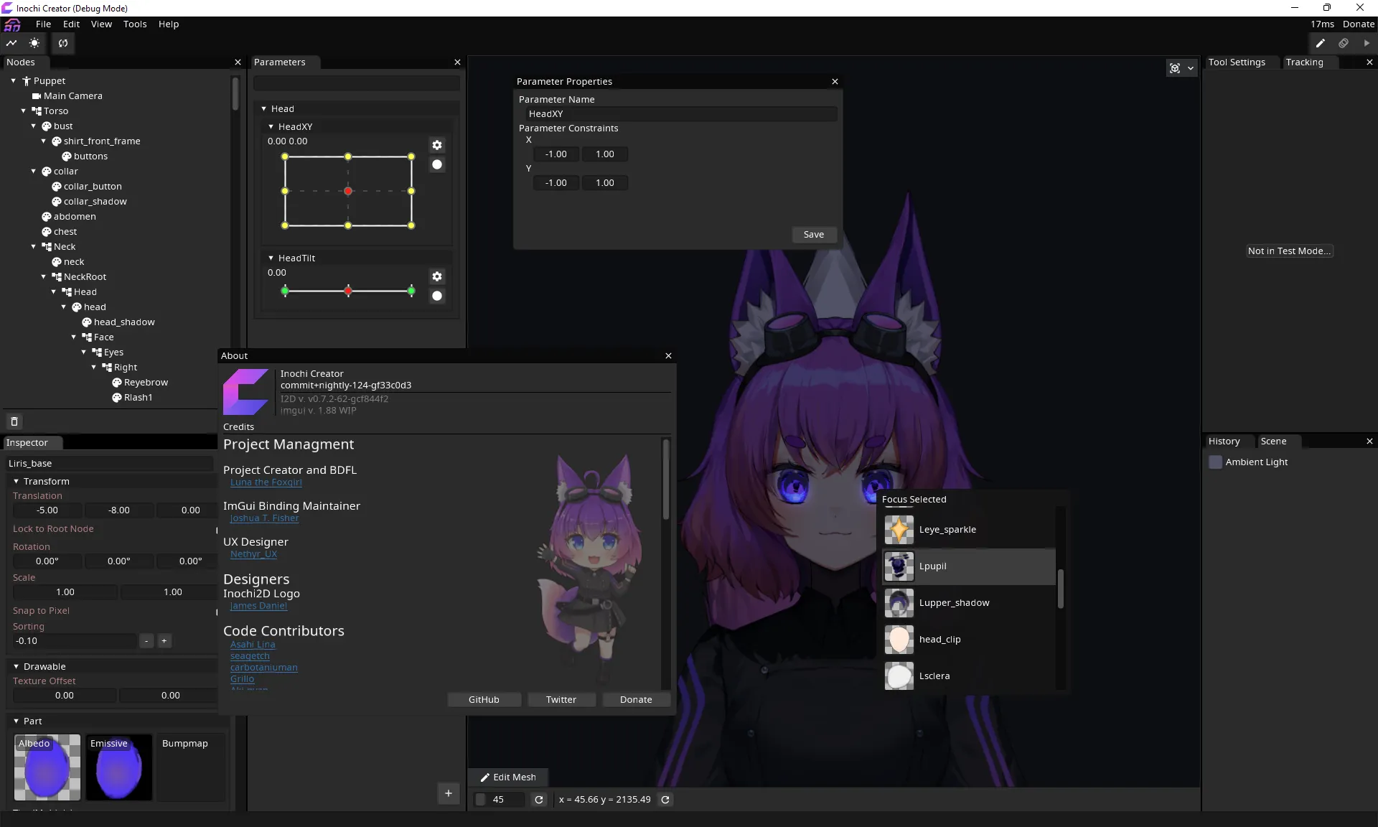The image size is (1378, 827).
Task: Switch to the Tracking tab
Action: pyautogui.click(x=1304, y=62)
